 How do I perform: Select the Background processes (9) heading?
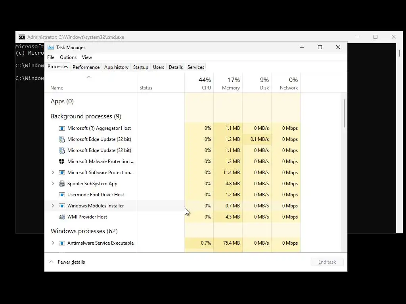click(x=86, y=116)
